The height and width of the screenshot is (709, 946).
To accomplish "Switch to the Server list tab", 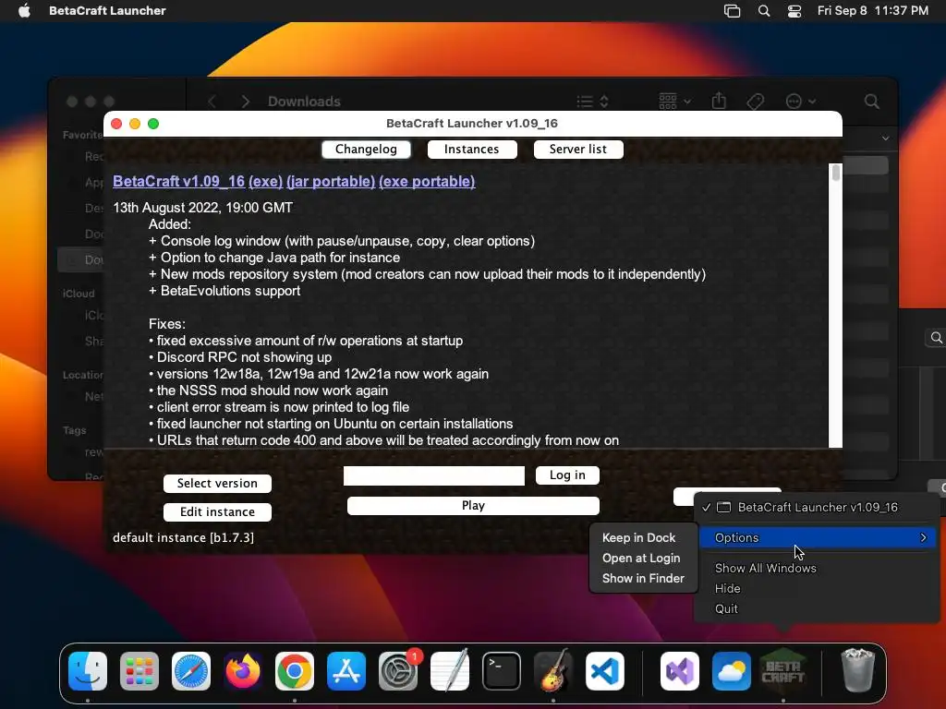I will [x=578, y=149].
